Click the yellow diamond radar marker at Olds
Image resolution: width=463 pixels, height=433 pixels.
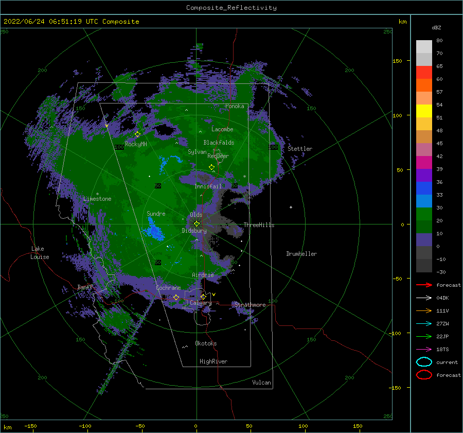pyautogui.click(x=197, y=224)
